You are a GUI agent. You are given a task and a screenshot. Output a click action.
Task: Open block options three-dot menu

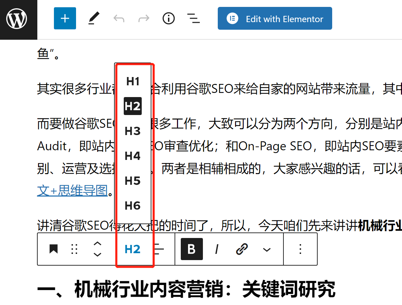pyautogui.click(x=300, y=249)
